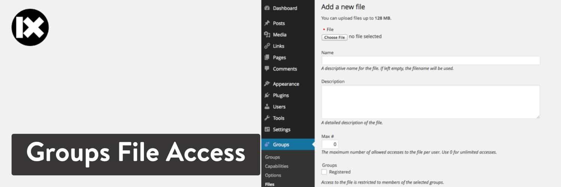This screenshot has height=187, width=561.
Task: Focus the Description text area
Action: coord(430,102)
